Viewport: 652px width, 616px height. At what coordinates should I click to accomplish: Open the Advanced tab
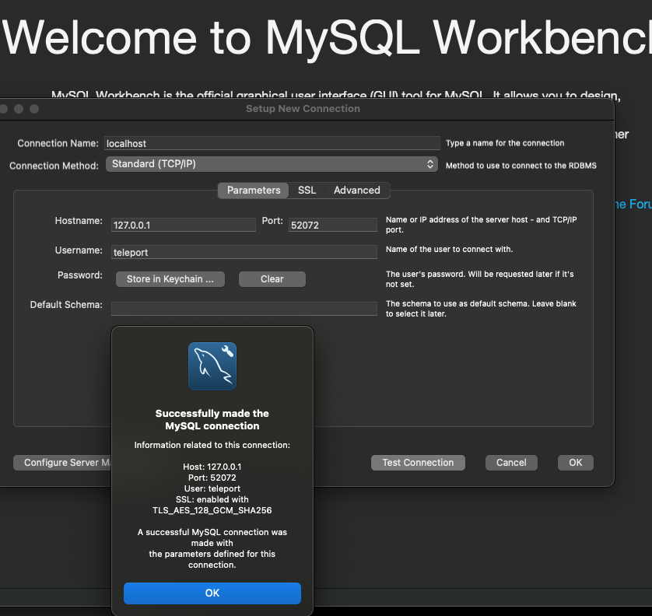357,191
